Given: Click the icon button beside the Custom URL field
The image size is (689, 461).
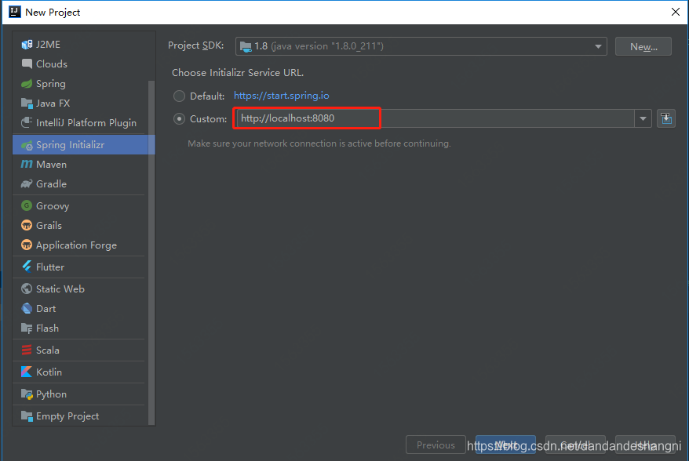Looking at the screenshot, I should (666, 118).
